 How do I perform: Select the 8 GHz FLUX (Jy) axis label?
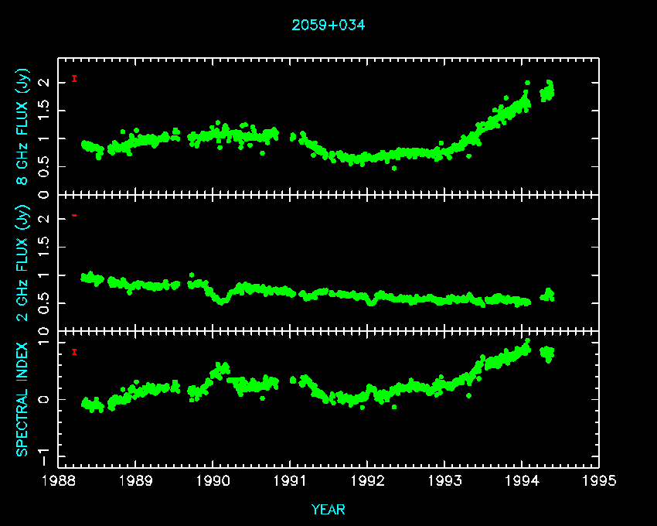(x=23, y=128)
